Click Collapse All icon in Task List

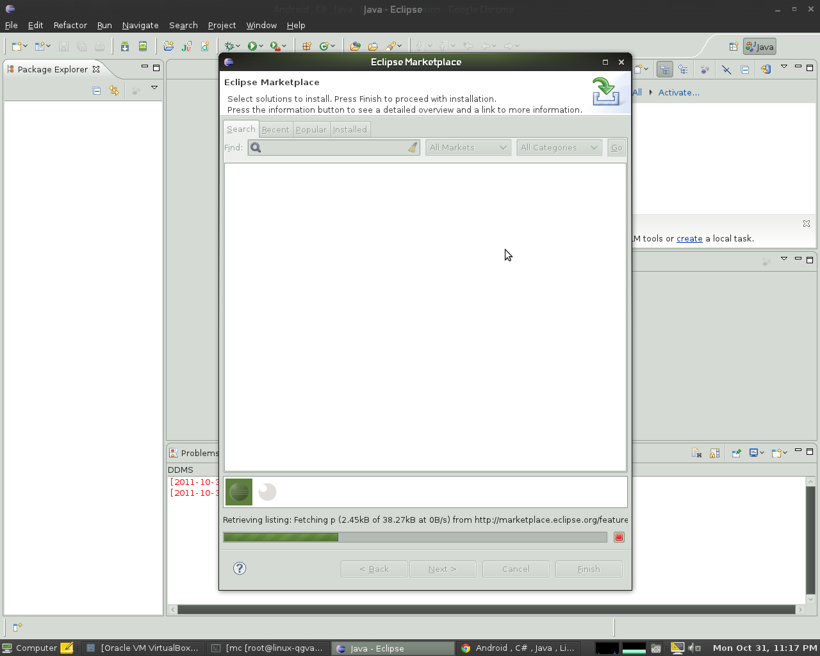pyautogui.click(x=745, y=69)
